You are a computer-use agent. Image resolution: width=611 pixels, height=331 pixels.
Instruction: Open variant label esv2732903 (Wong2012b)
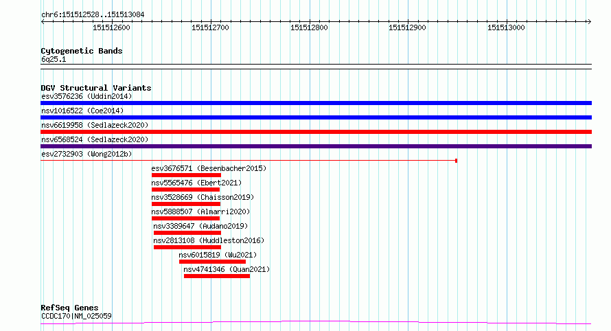click(87, 154)
